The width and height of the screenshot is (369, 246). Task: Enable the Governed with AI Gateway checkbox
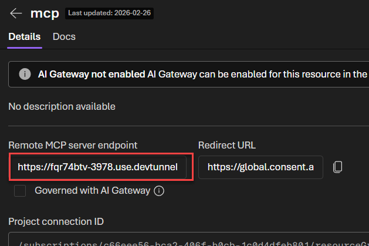pyautogui.click(x=21, y=190)
